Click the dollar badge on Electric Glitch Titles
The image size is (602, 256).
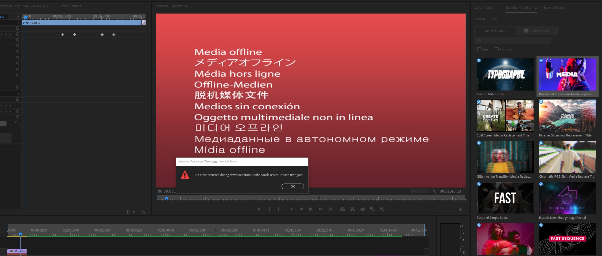479,60
